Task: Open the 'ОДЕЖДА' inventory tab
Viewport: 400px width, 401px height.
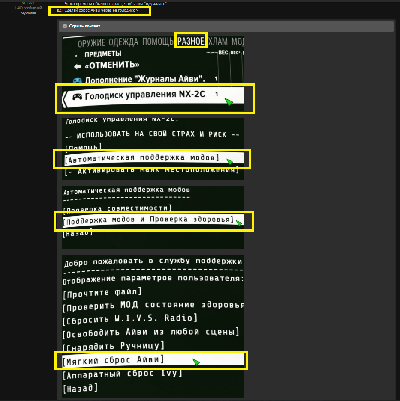Action: (127, 42)
